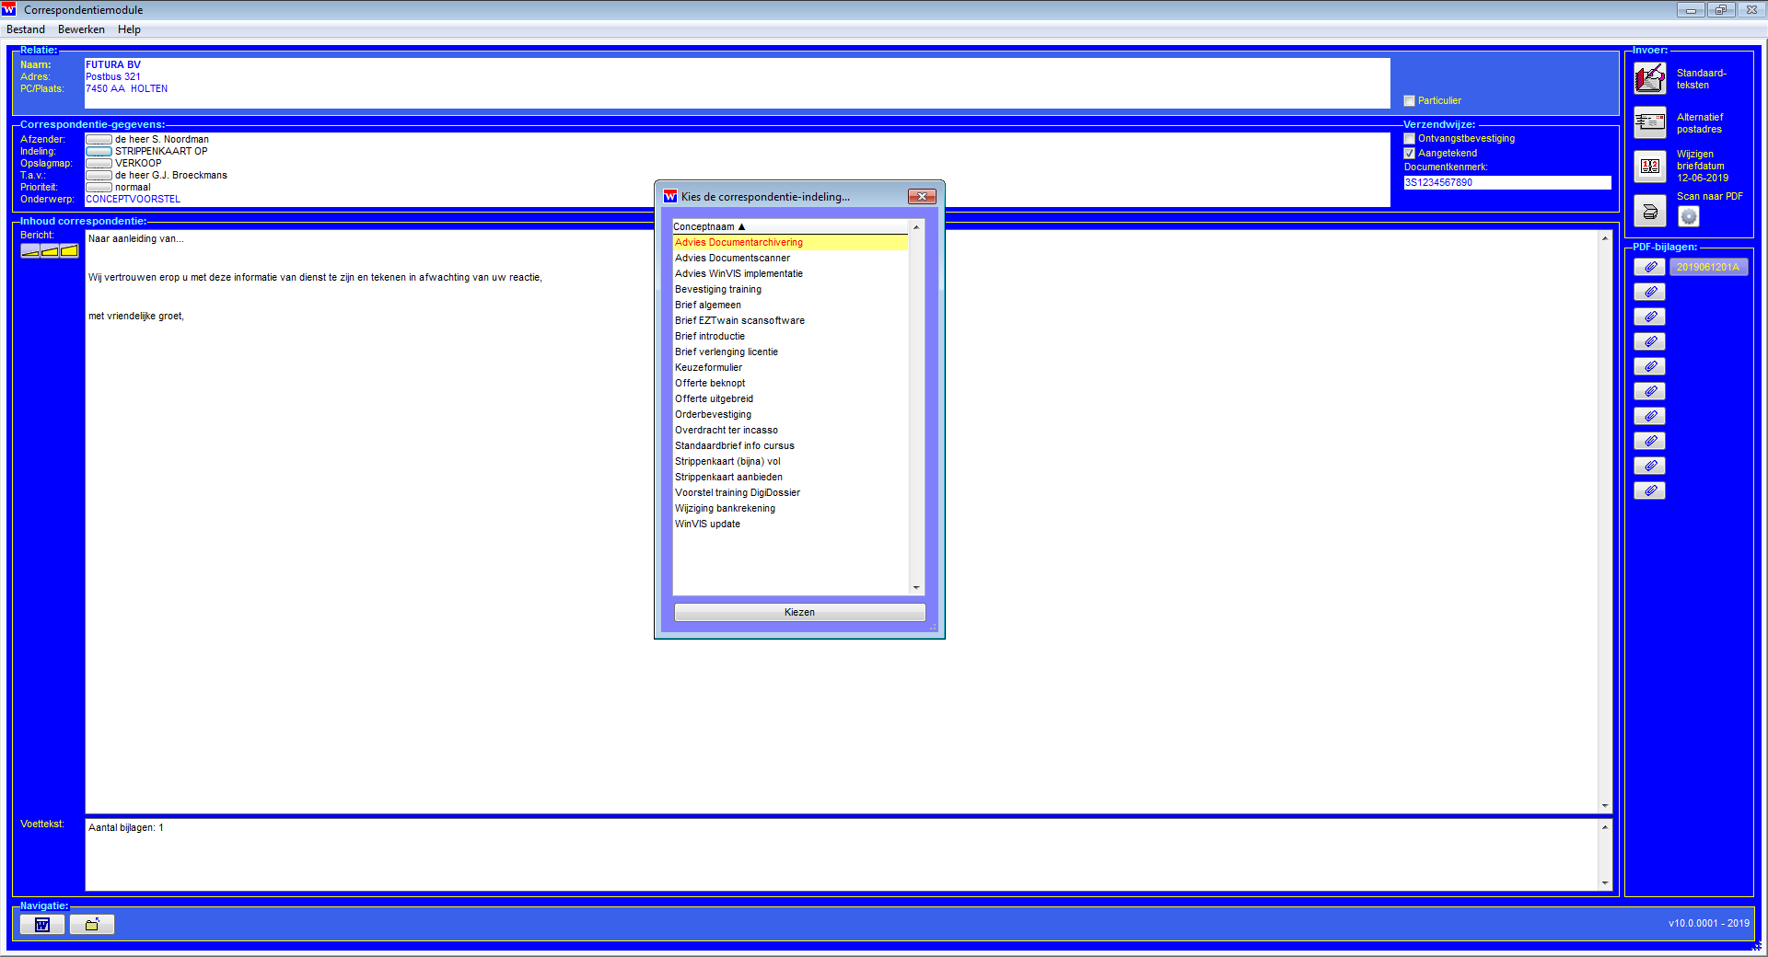
Task: Enable the Ontvangstbevestiging checkbox
Action: [x=1409, y=139]
